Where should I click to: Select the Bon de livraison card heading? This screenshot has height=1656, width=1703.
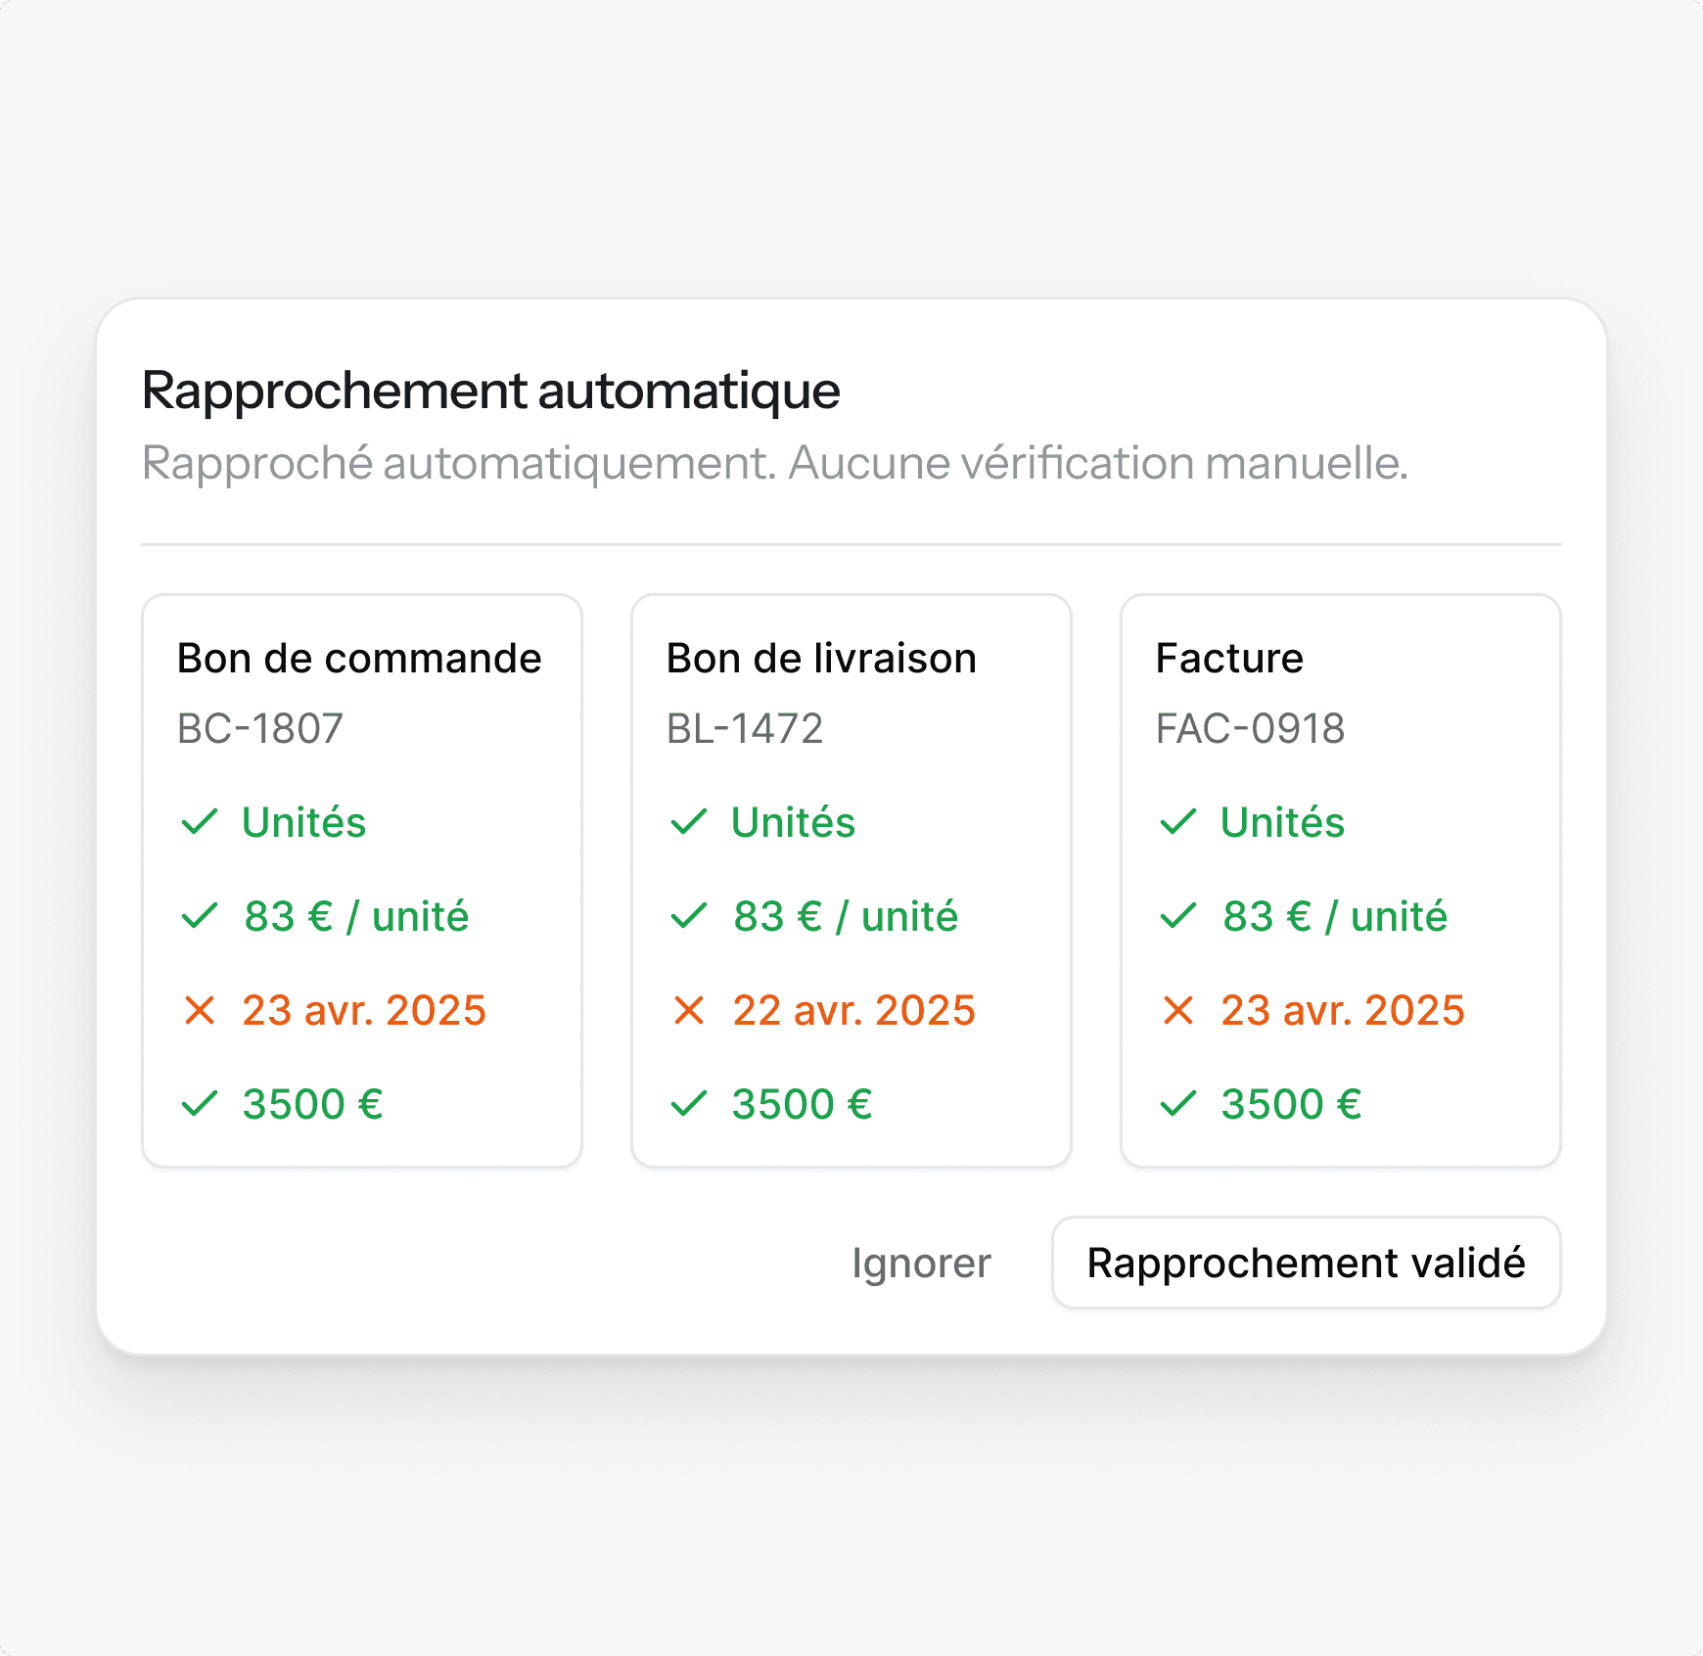pyautogui.click(x=821, y=659)
